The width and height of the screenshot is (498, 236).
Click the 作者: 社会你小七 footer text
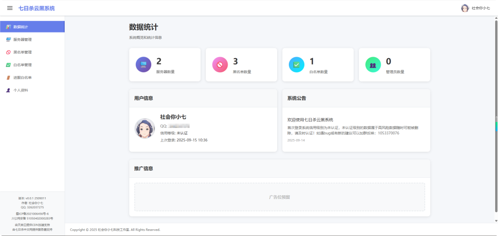coord(32,203)
